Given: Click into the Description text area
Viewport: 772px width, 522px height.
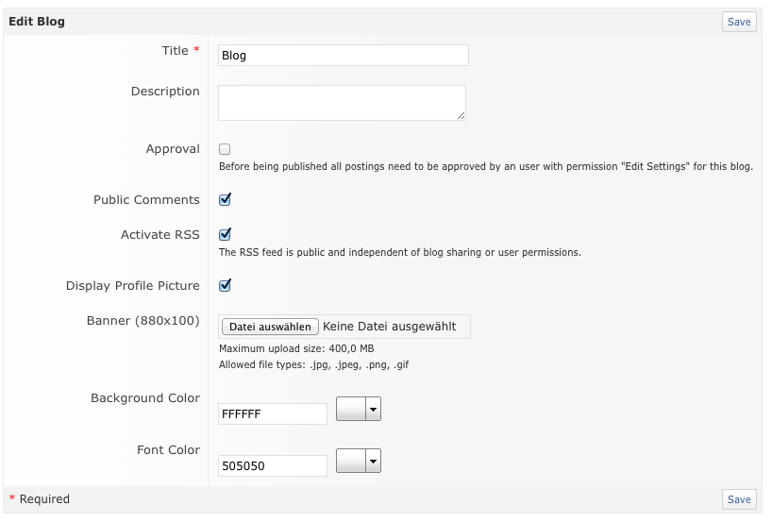Looking at the screenshot, I should [x=342, y=103].
